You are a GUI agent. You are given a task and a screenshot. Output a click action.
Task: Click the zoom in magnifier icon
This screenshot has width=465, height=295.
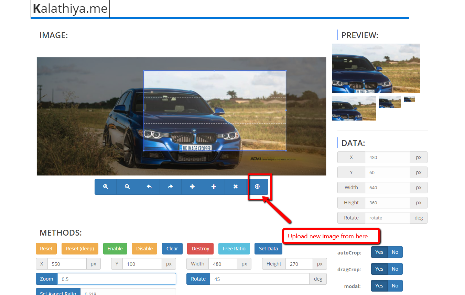coord(106,186)
